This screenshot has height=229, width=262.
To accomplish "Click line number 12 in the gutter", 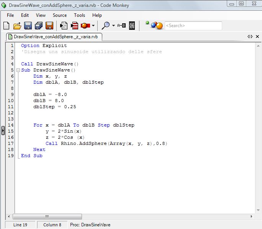I will 10,113.
